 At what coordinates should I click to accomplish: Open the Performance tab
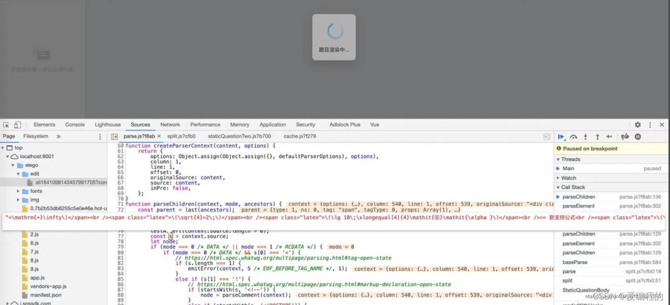click(205, 125)
